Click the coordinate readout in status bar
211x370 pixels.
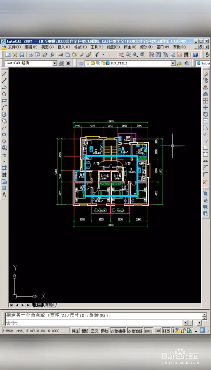coord(36,331)
